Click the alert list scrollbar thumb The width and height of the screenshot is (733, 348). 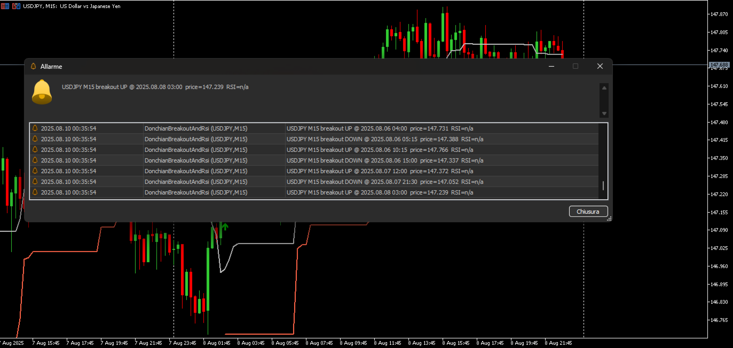click(603, 185)
